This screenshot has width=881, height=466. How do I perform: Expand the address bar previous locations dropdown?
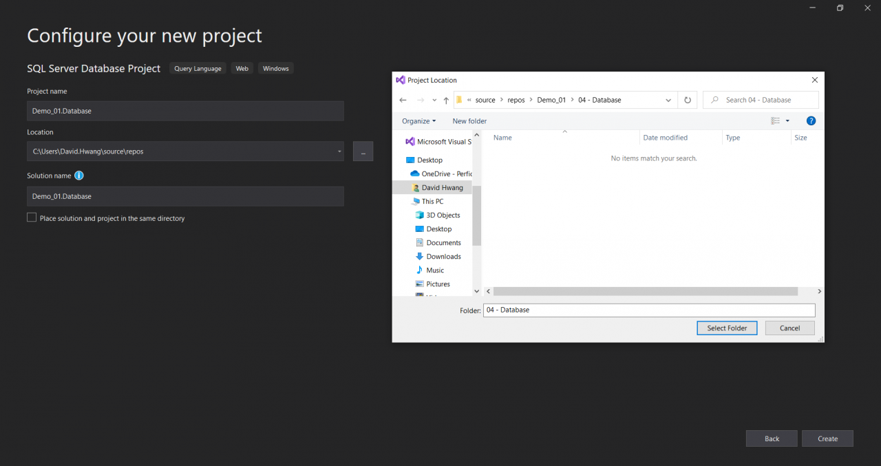coord(668,100)
